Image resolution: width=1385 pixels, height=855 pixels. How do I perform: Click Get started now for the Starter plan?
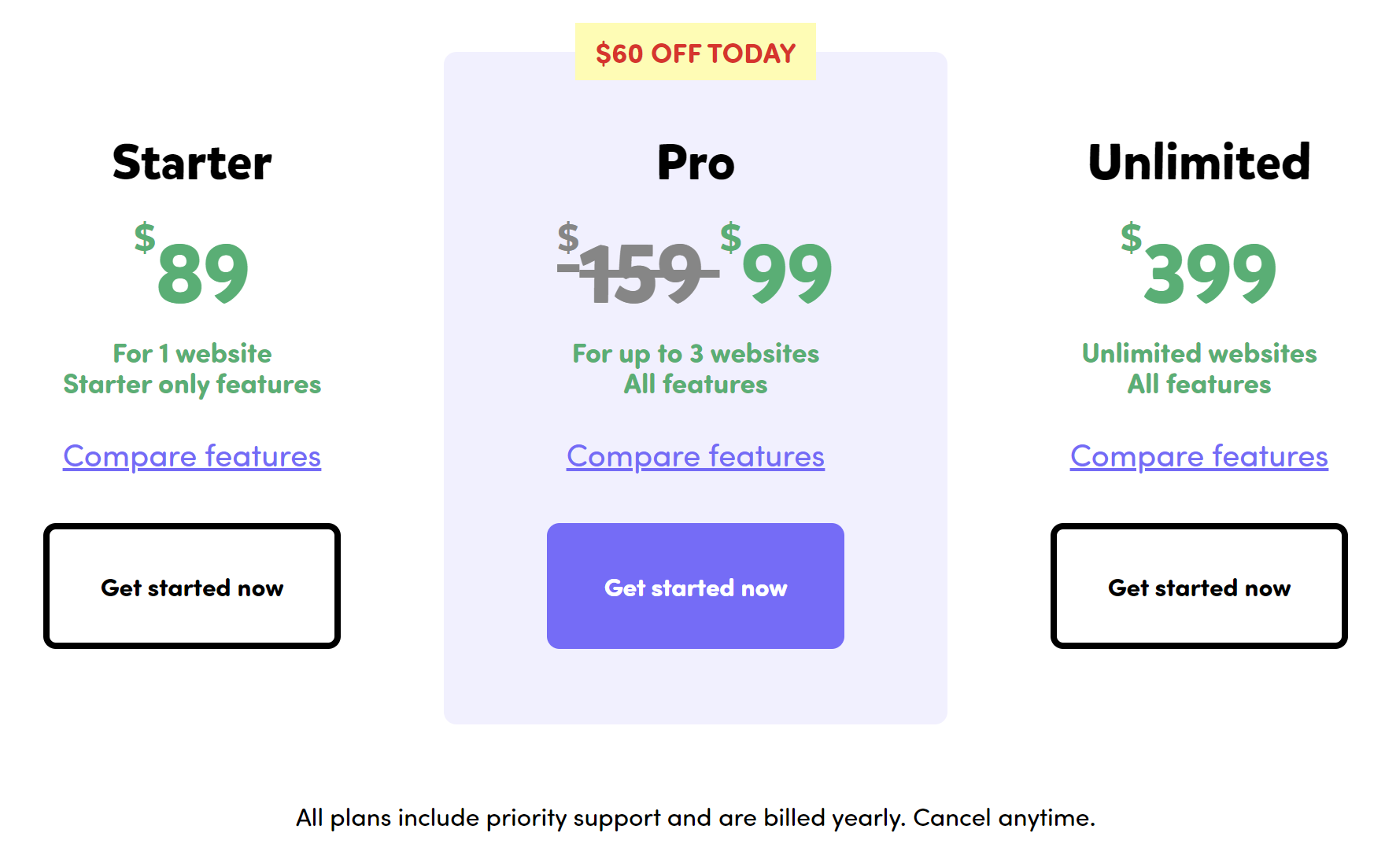[191, 586]
